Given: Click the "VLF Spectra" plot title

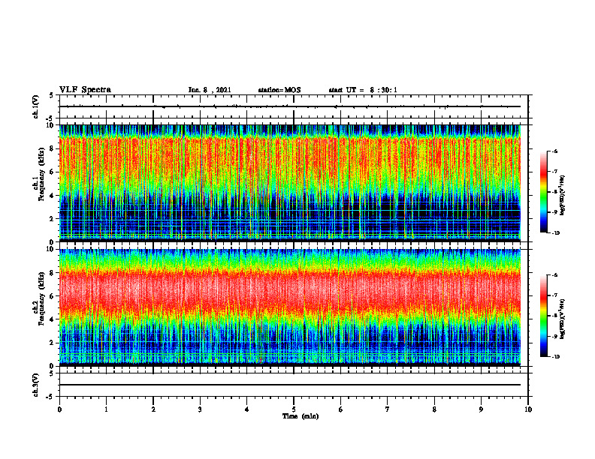Looking at the screenshot, I should 85,90.
